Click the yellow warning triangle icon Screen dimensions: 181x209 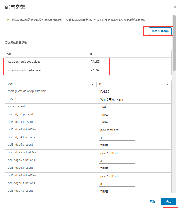coord(8,20)
